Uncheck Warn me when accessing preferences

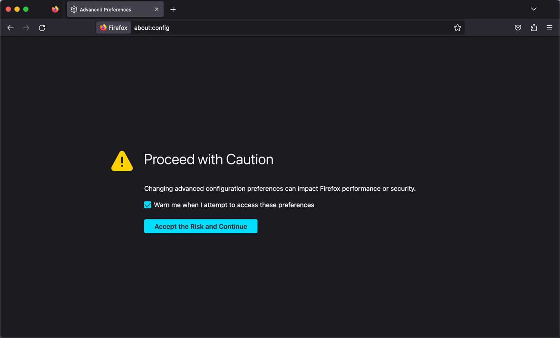click(x=148, y=205)
